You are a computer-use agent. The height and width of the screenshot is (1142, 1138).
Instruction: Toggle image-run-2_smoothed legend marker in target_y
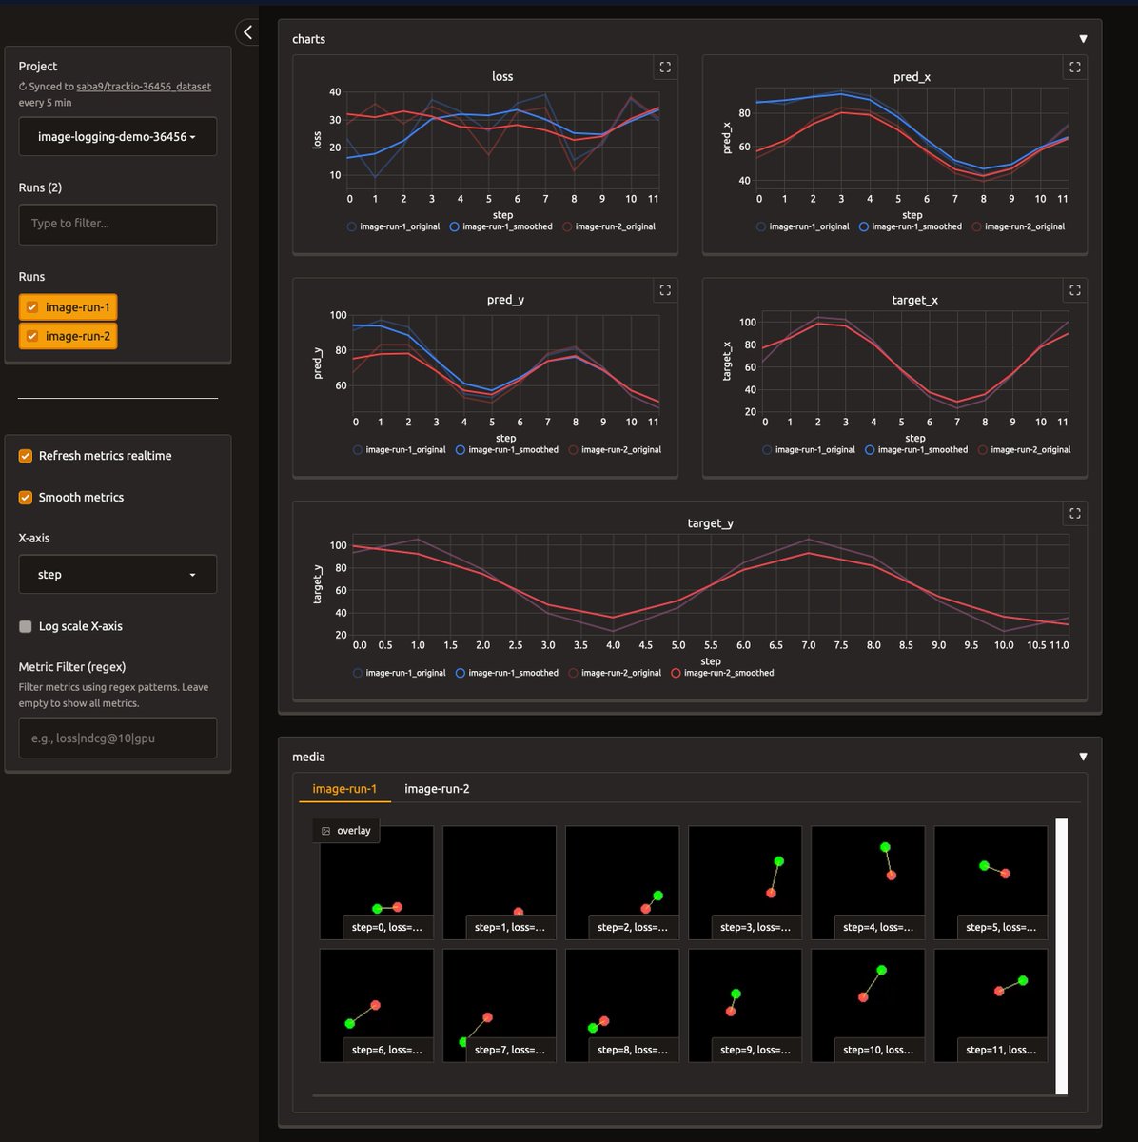click(676, 673)
